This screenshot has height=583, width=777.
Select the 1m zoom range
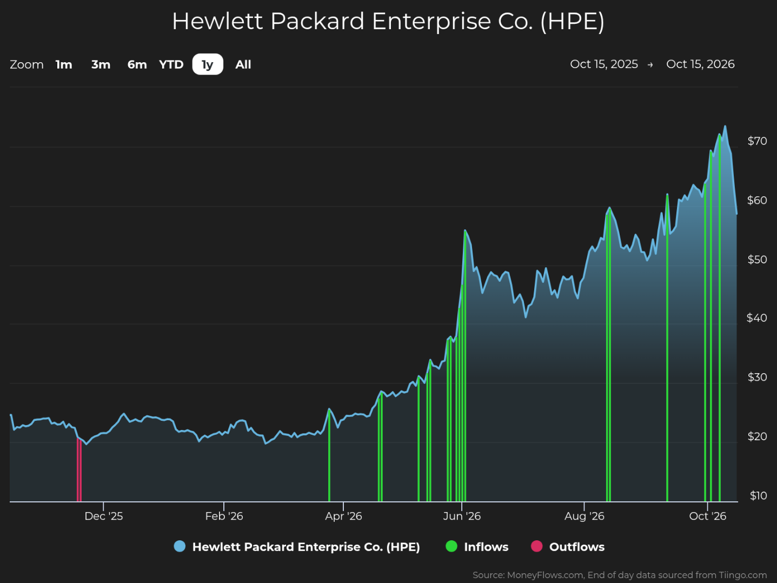click(64, 64)
